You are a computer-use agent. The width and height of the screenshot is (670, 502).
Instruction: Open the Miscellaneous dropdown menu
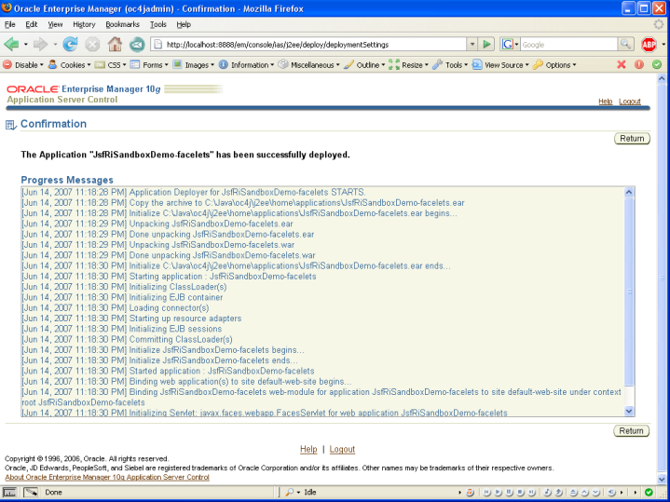(x=308, y=65)
